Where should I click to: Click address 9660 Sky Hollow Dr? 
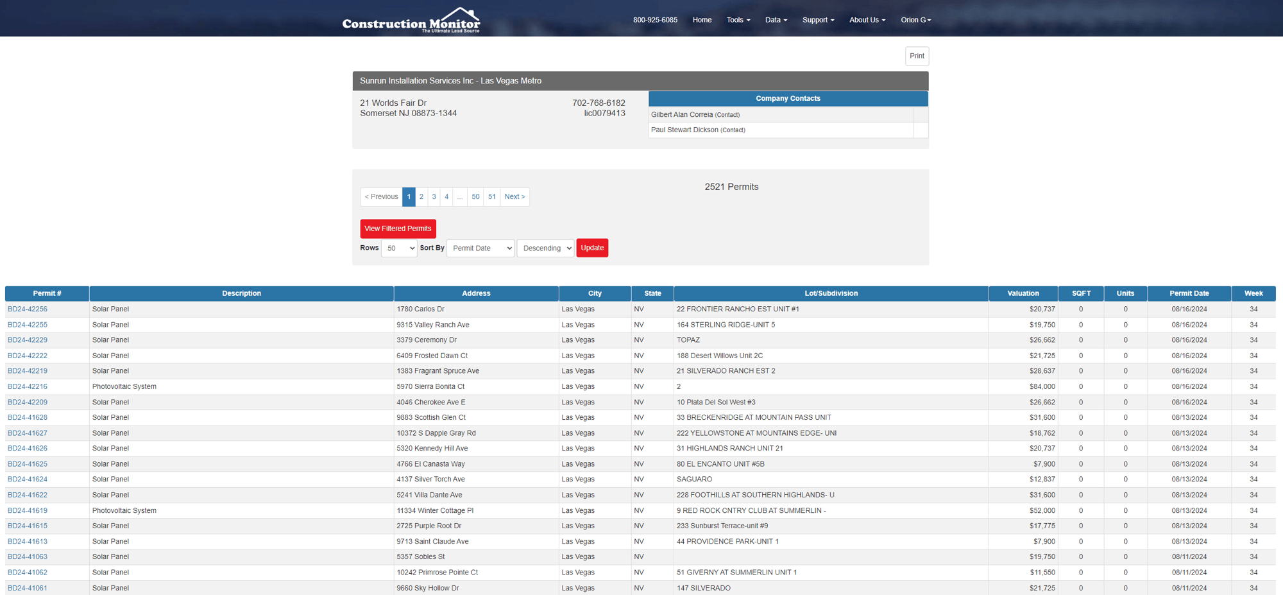tap(428, 588)
